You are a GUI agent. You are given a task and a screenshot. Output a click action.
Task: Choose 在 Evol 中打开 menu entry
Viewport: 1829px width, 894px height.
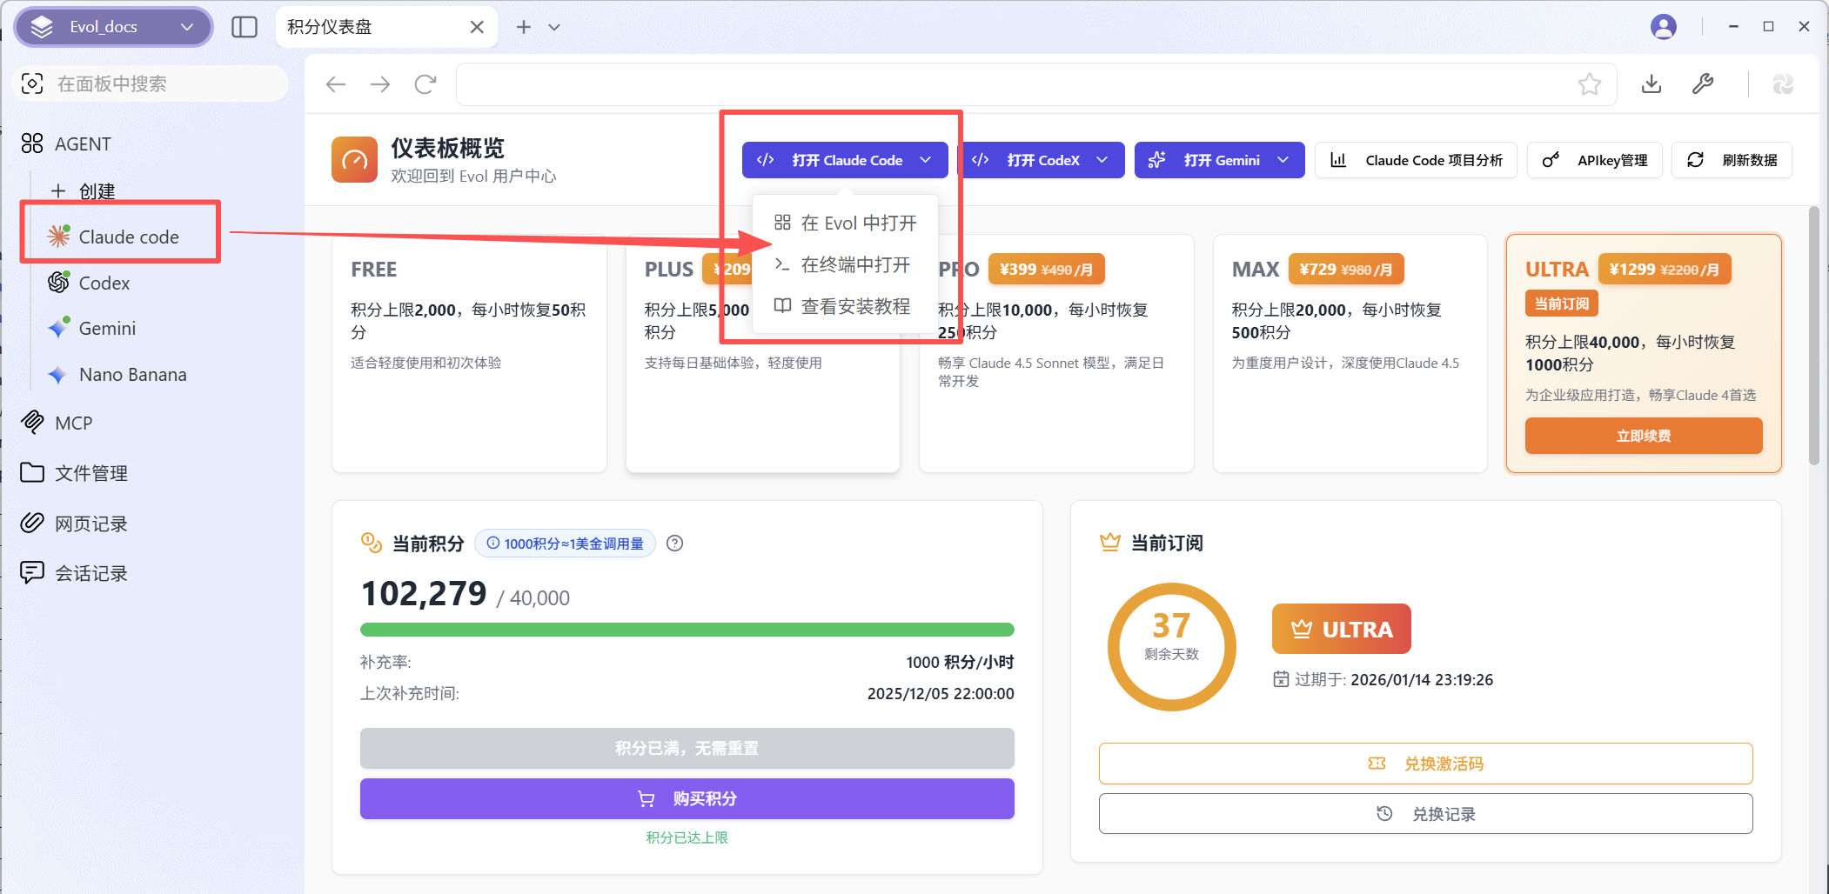coord(857,223)
